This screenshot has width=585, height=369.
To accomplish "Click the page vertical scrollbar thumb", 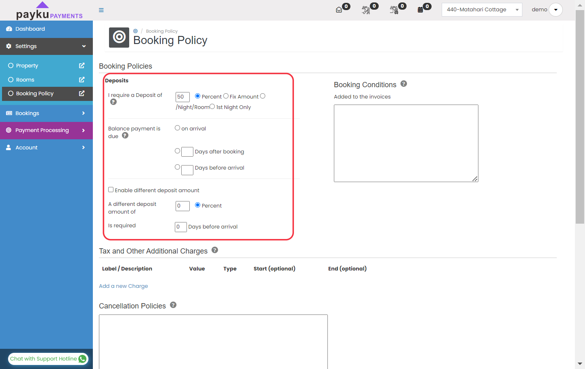I will click(580, 116).
